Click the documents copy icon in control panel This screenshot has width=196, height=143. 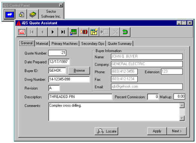tap(21, 15)
